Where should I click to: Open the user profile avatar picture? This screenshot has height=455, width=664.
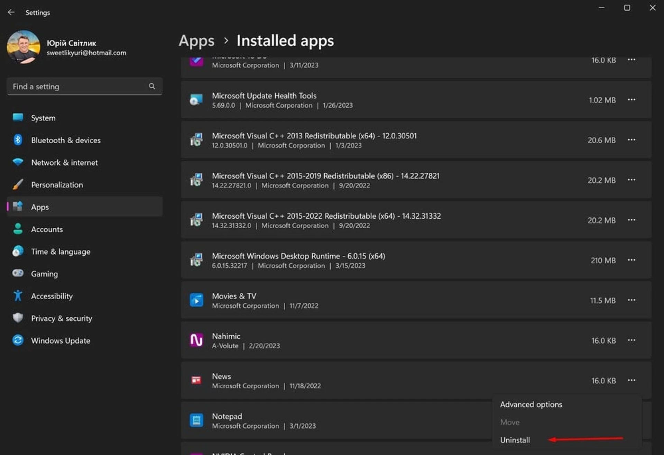[x=24, y=46]
